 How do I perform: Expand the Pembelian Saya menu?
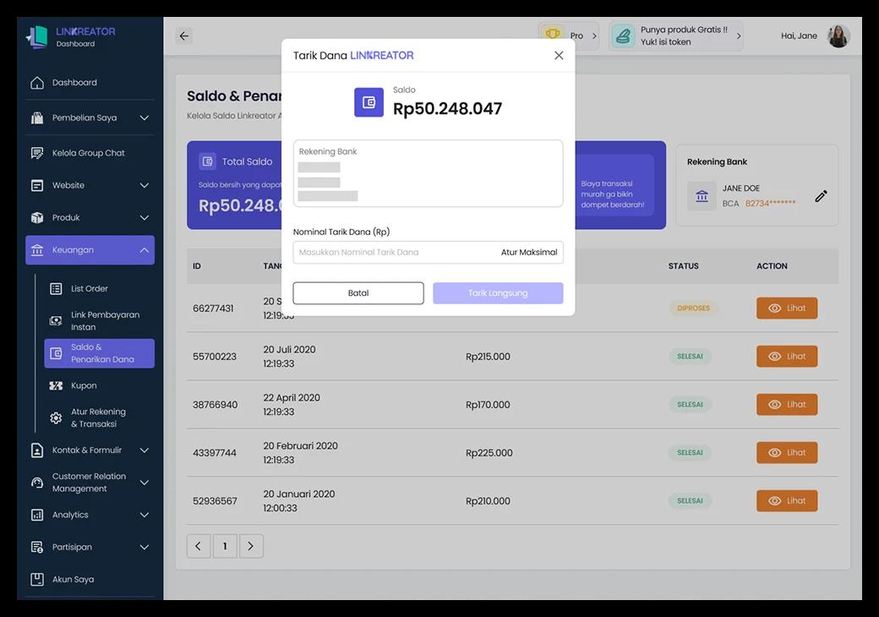(x=144, y=118)
